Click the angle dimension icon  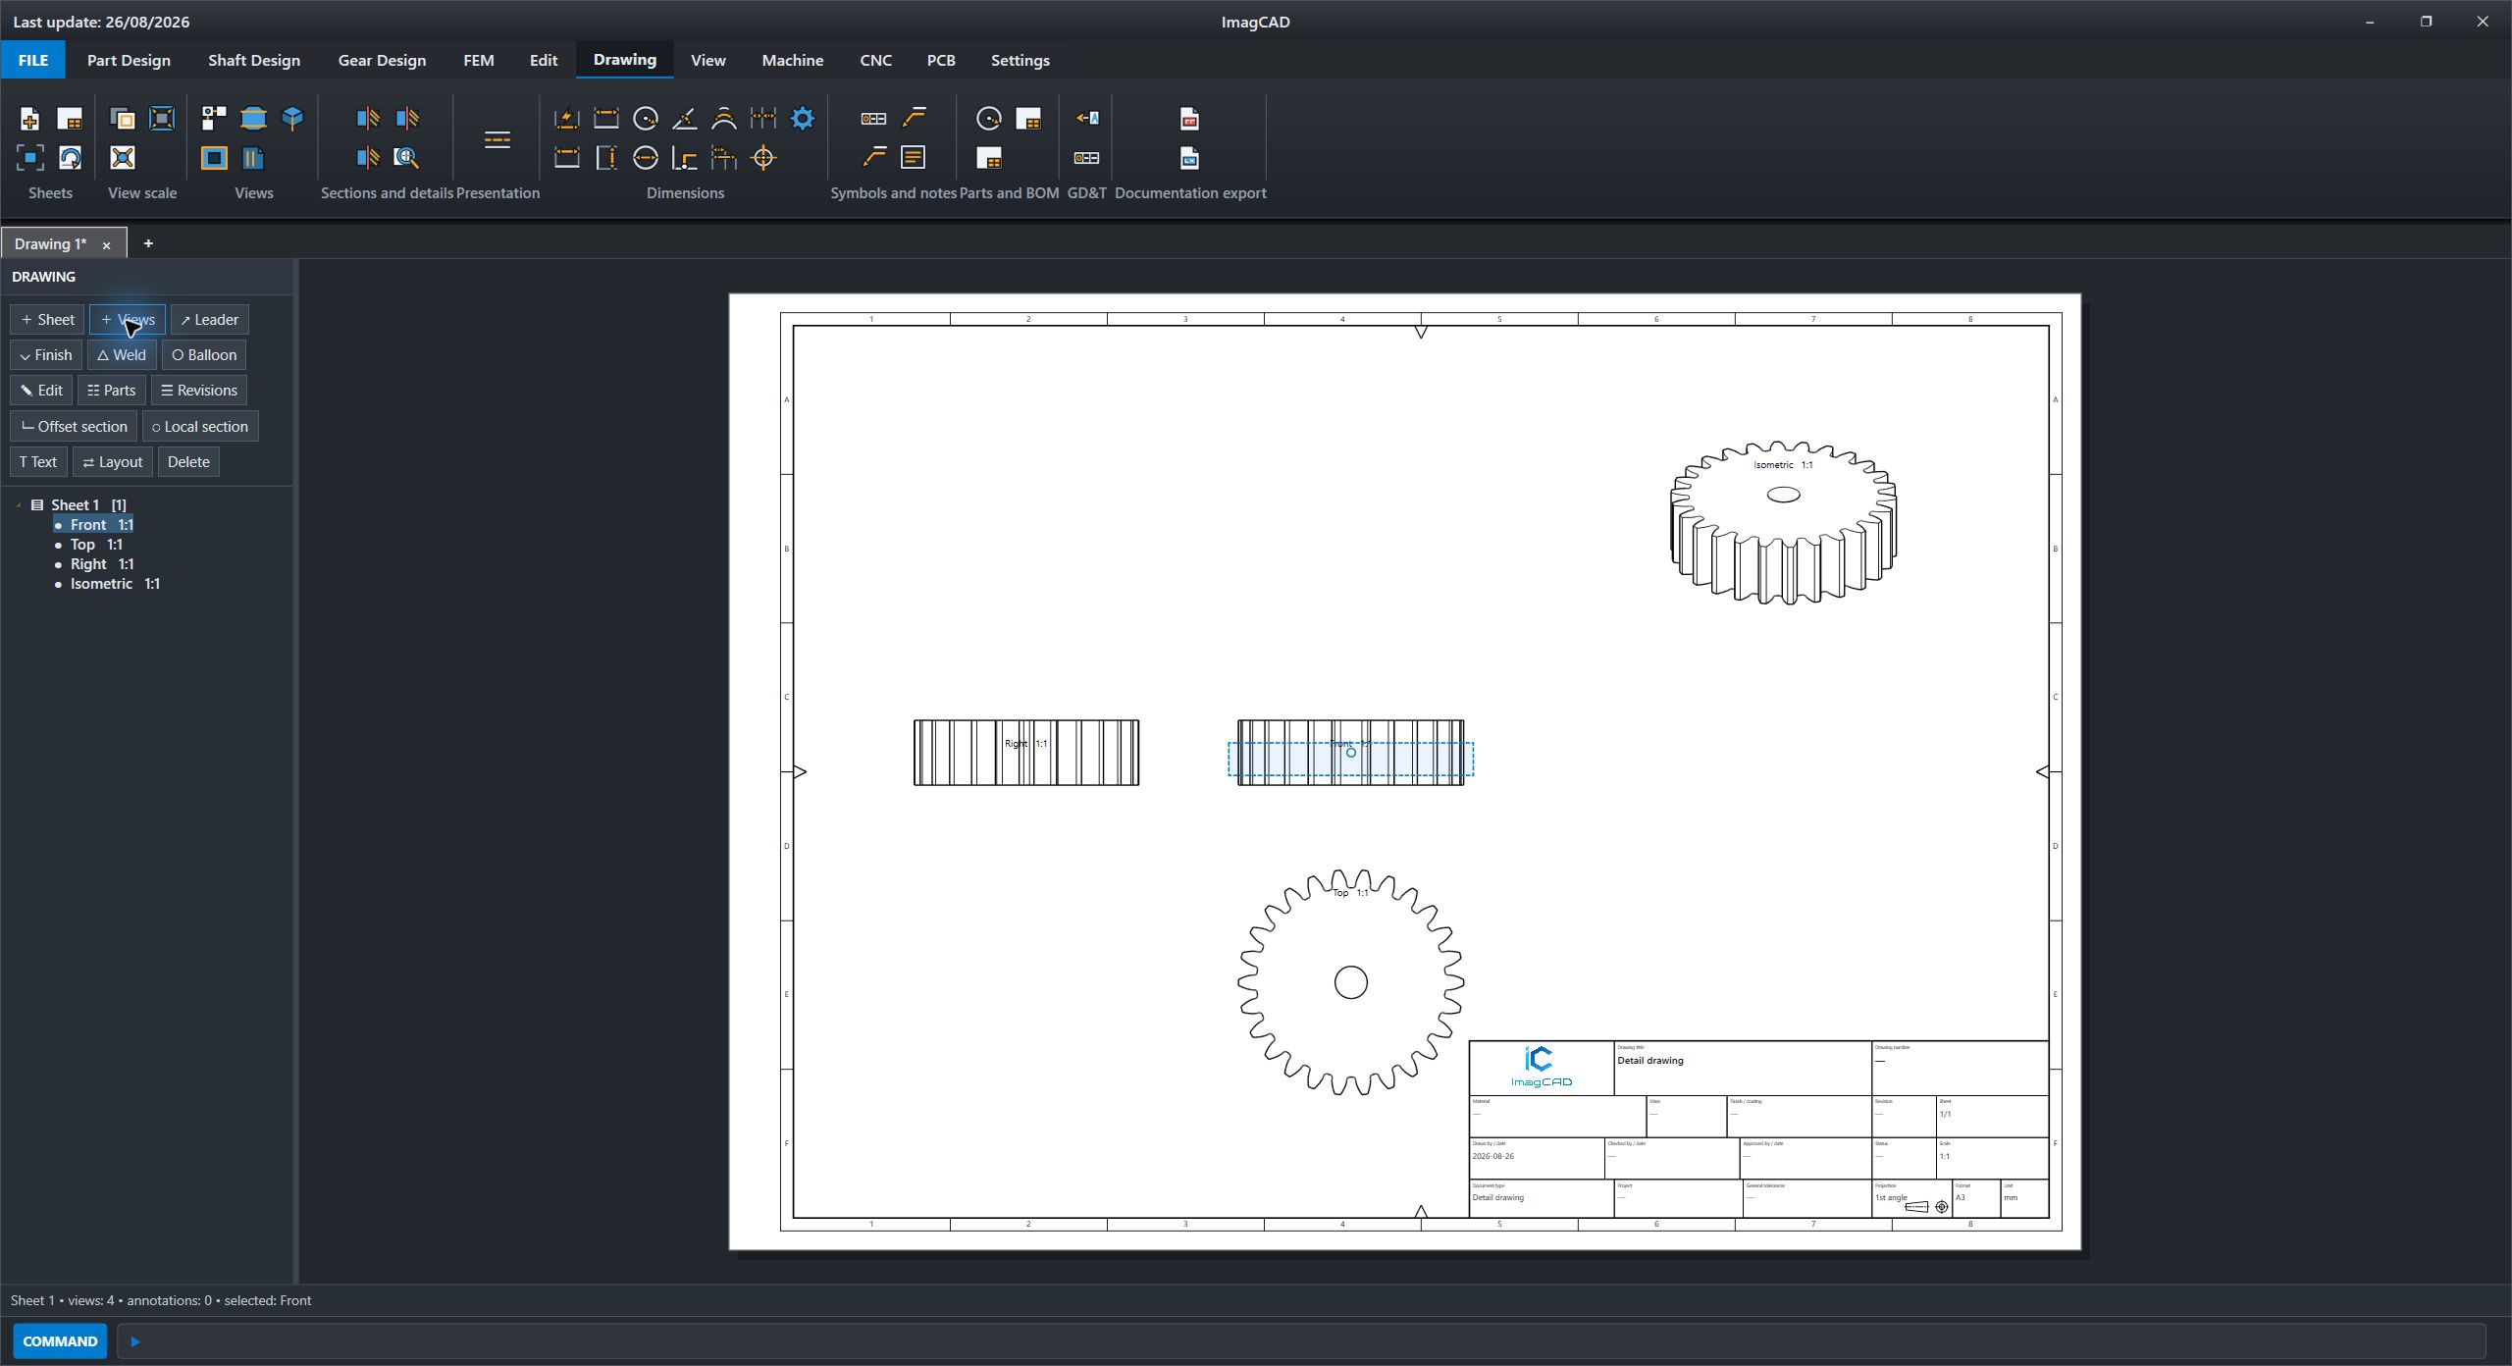pyautogui.click(x=685, y=119)
